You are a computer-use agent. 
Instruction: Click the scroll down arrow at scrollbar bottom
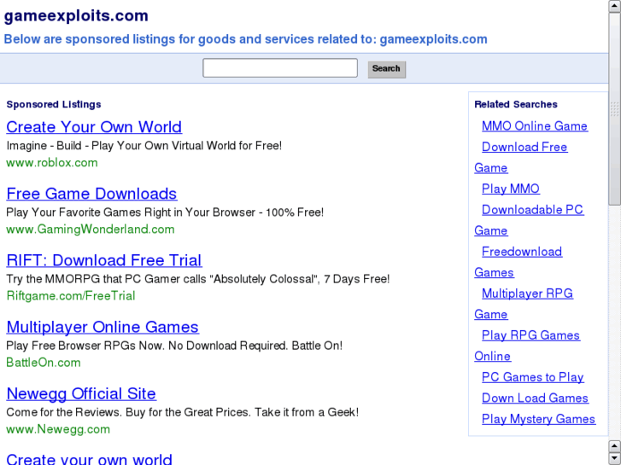coord(615,459)
